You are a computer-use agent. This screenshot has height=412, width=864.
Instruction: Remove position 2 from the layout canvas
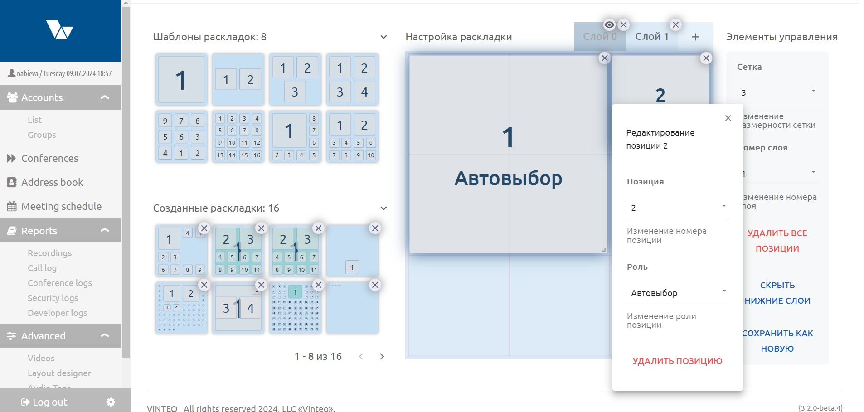tap(706, 58)
